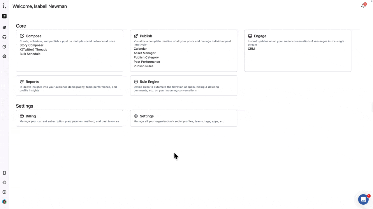373x209 pixels.
Task: Go to Bulk Schedule
Action: pyautogui.click(x=30, y=54)
